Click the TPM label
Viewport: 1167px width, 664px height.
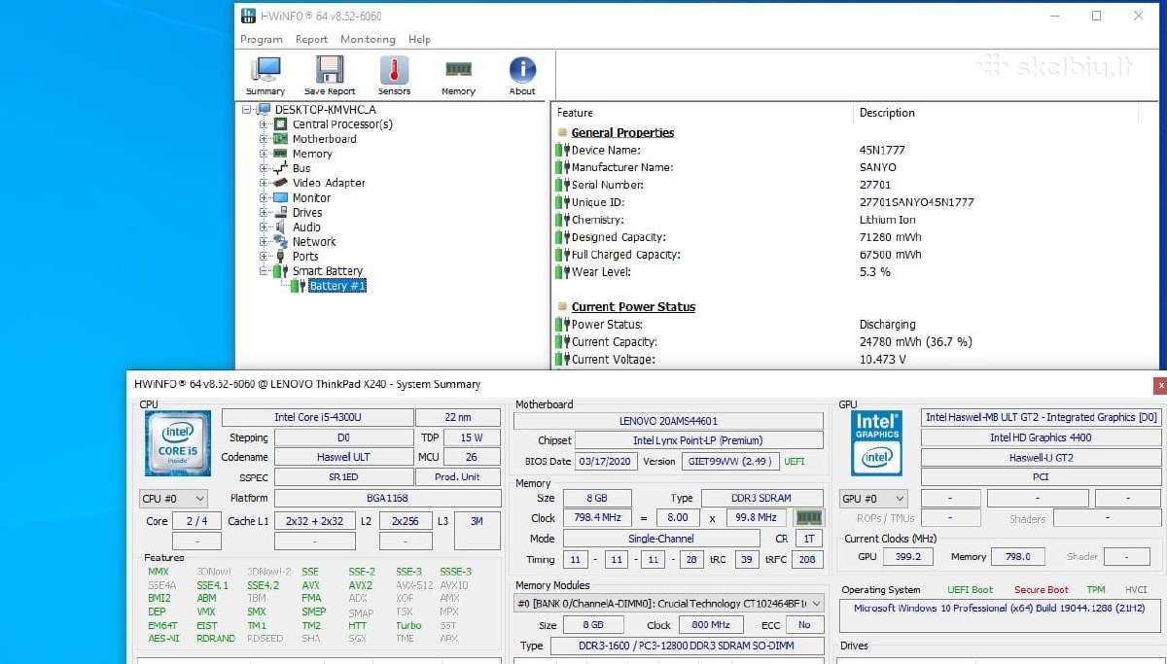coord(1096,590)
